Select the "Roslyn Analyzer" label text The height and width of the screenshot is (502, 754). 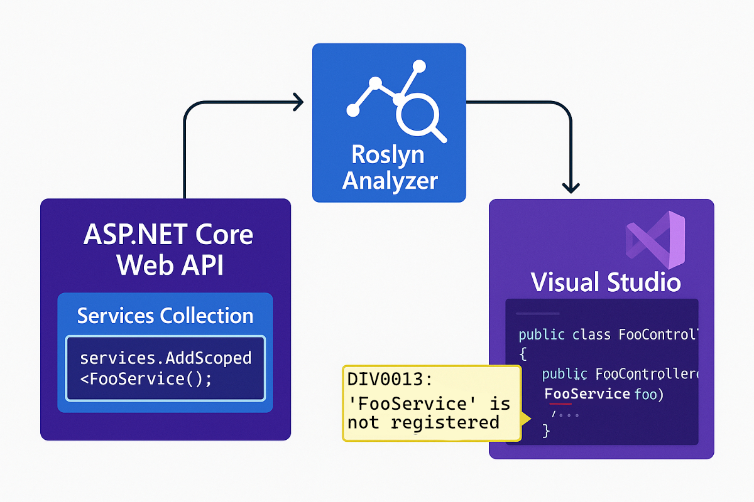point(390,168)
